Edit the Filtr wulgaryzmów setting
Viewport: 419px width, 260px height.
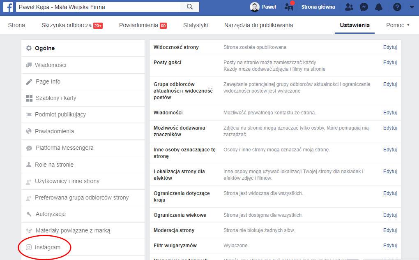tap(389, 245)
